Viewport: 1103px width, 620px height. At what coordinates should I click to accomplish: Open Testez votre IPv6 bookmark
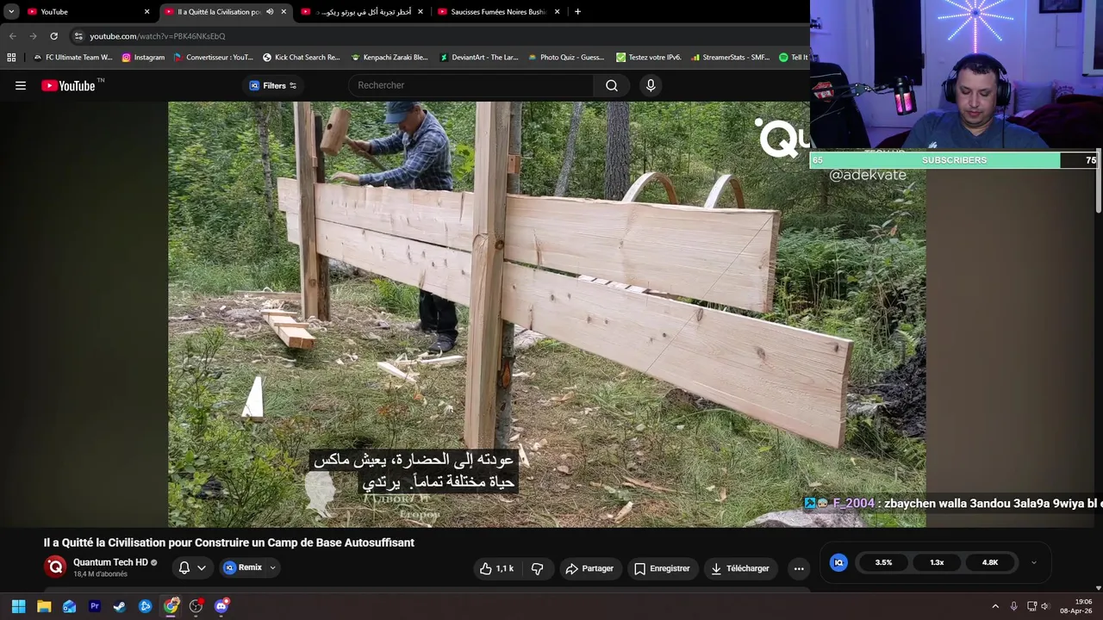(648, 58)
